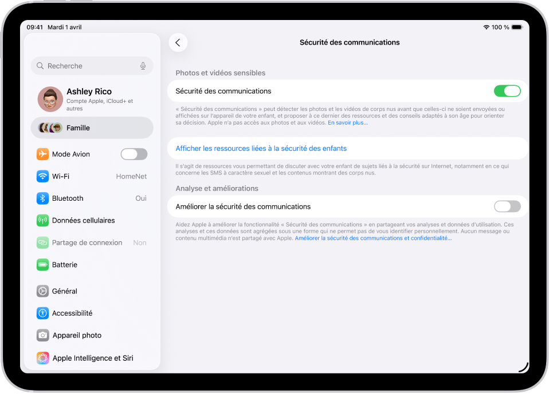Turn on Mode Avion
549x394 pixels.
(x=134, y=154)
